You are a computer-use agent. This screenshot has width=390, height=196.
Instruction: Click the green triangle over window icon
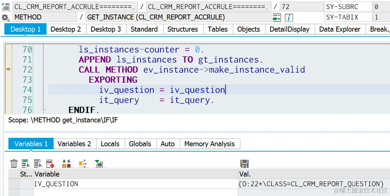99,164
